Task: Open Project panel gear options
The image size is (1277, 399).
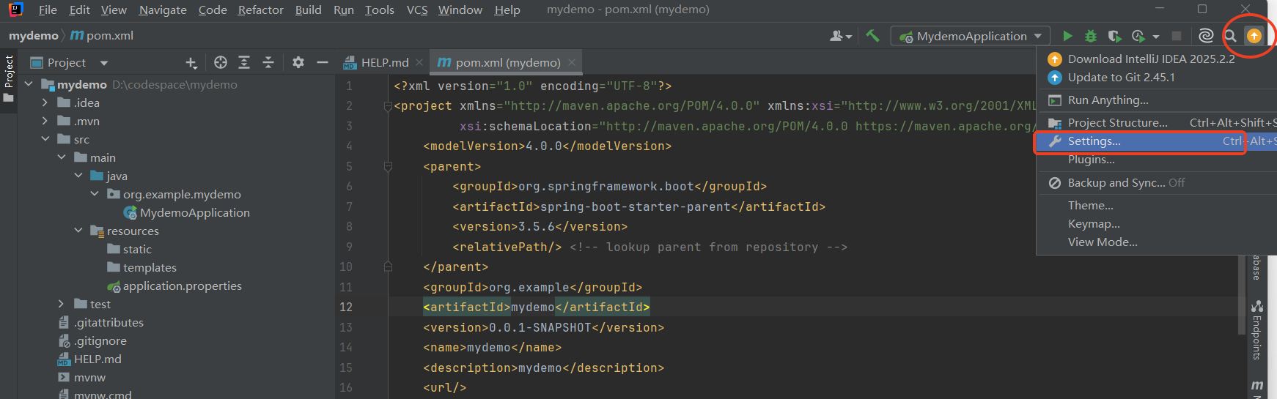Action: coord(298,63)
